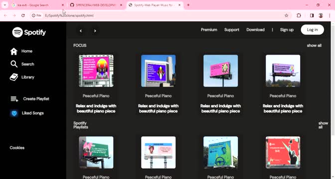
Task: Go forward with the right chevron button
Action: [95, 31]
